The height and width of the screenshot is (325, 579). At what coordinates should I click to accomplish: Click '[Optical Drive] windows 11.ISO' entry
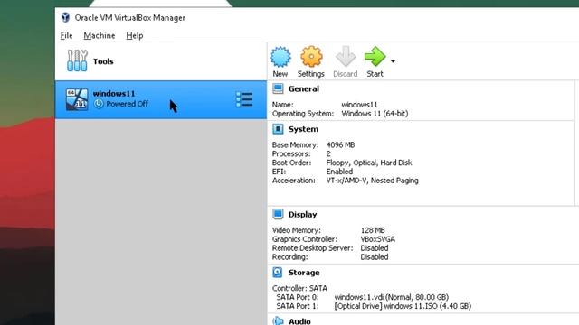(403, 306)
